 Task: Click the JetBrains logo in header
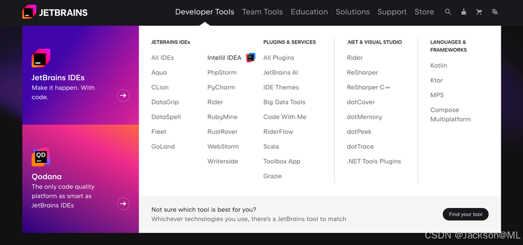click(x=55, y=12)
